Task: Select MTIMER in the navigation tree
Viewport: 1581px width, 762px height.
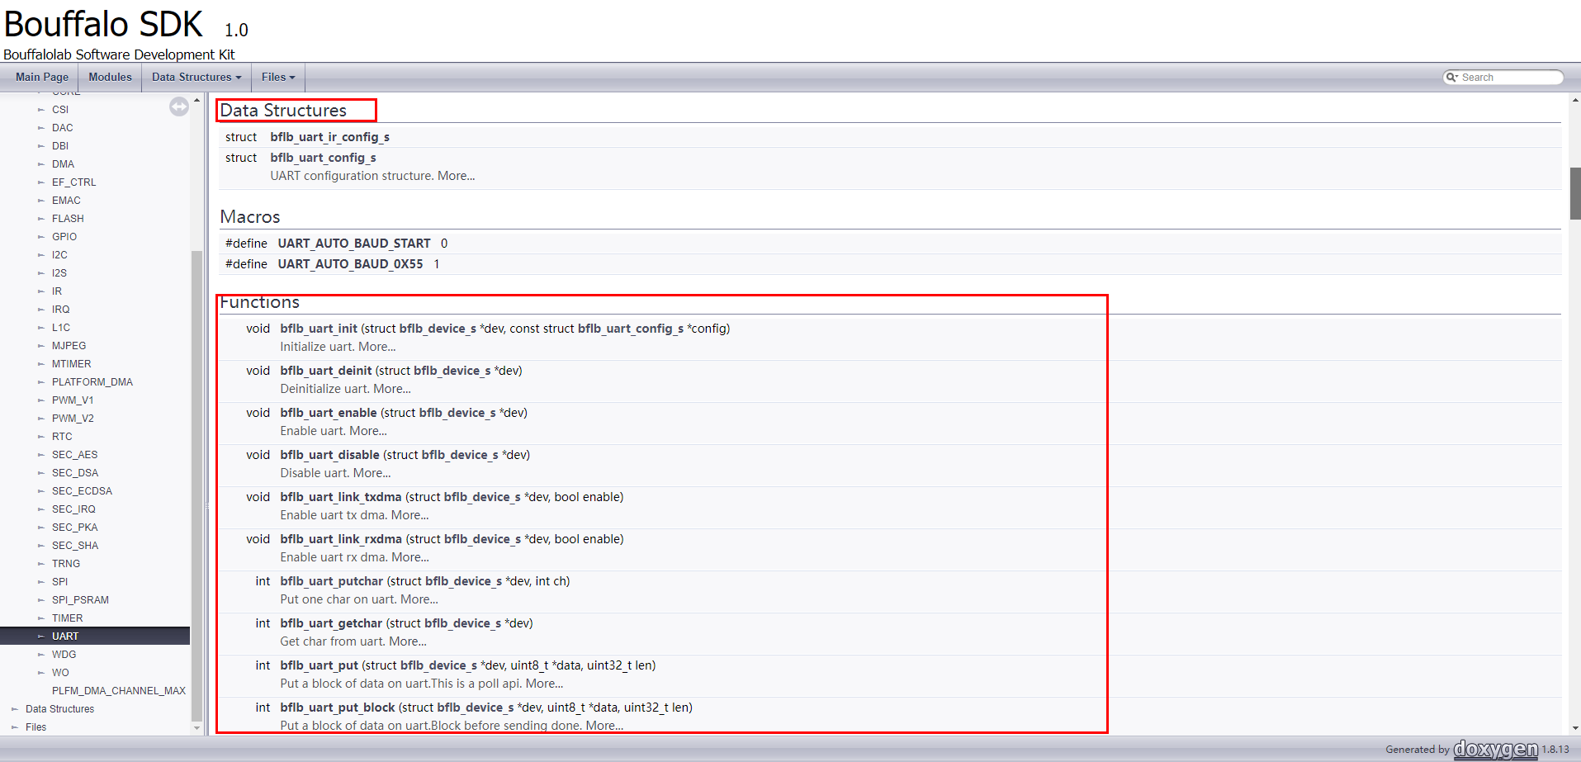Action: (72, 364)
